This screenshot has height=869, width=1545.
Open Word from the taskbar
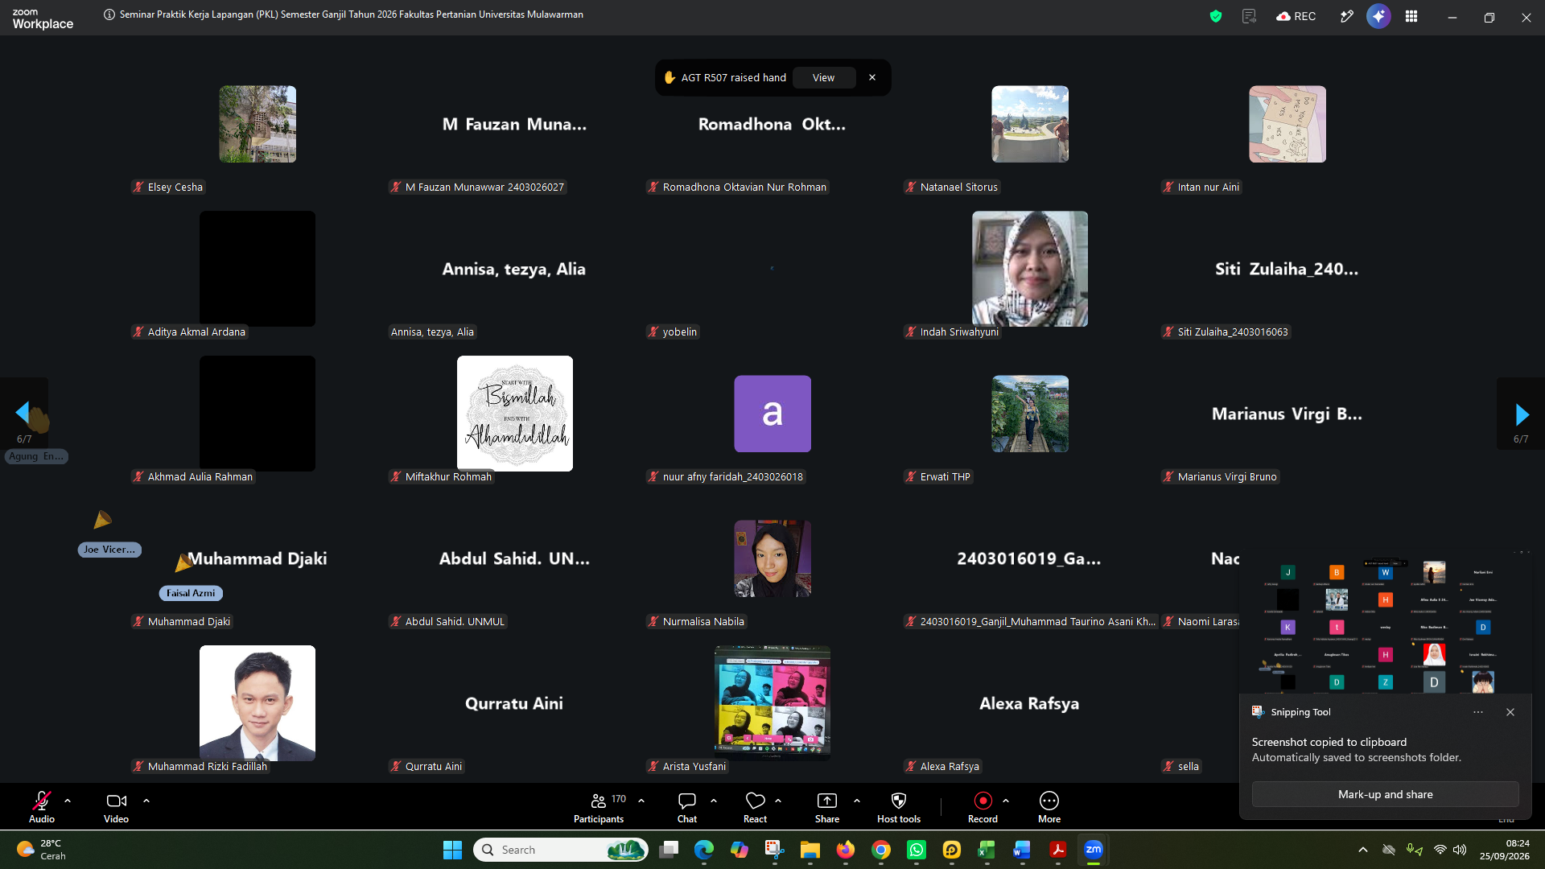pos(1022,850)
